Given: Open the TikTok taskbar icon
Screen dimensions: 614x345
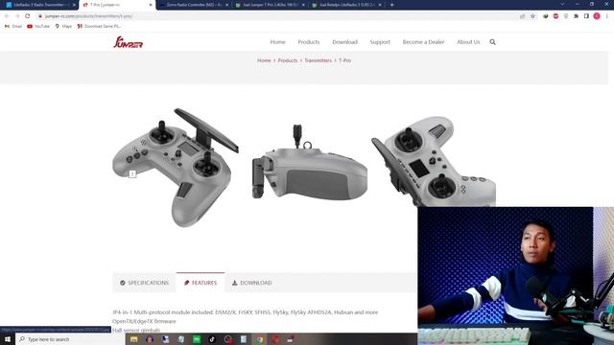Looking at the screenshot, I should 212,339.
